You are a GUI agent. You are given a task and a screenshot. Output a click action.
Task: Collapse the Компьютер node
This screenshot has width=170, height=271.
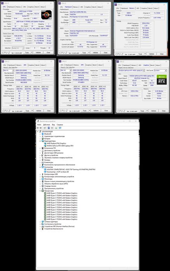[x=40, y=167]
